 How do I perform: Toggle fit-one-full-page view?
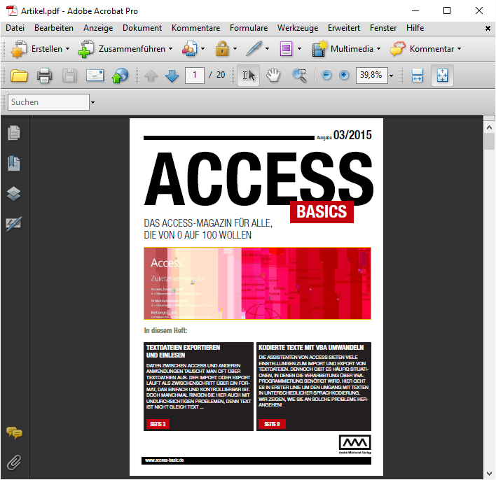click(442, 76)
